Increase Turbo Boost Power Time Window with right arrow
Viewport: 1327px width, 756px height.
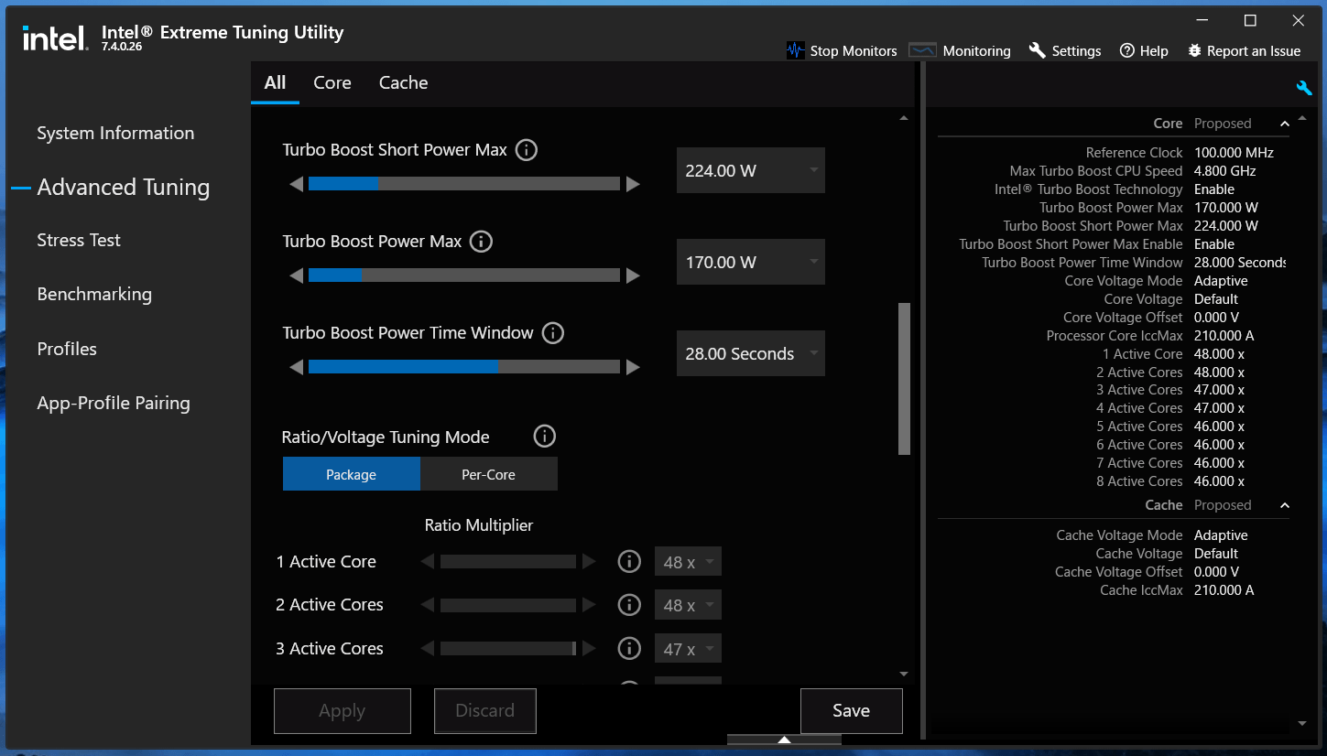(633, 367)
